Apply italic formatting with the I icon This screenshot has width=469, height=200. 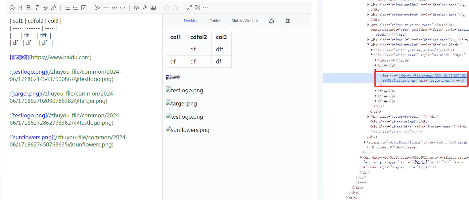(37, 8)
